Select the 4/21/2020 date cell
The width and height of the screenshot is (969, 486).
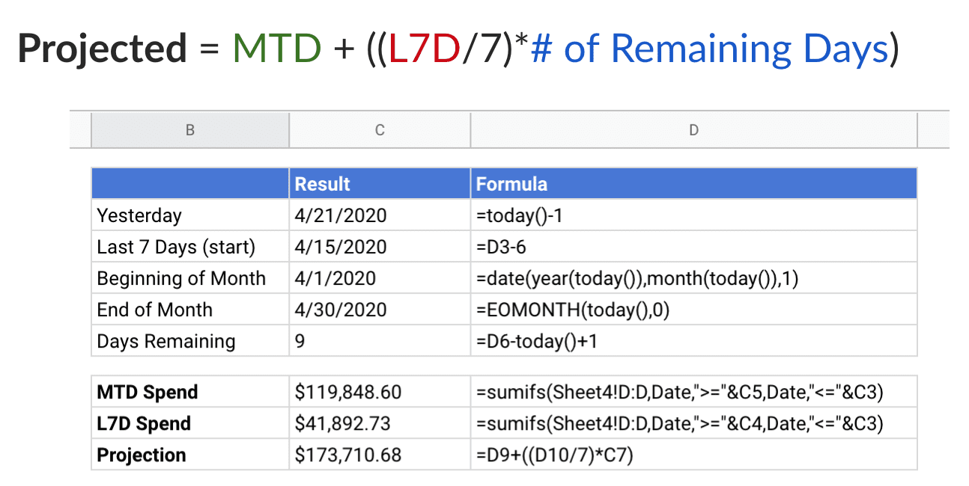380,215
